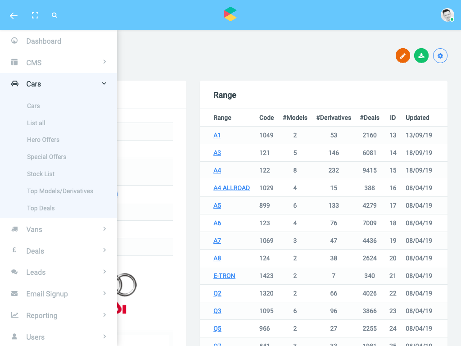The height and width of the screenshot is (346, 461).
Task: Select Hero Offers under Cars
Action: pyautogui.click(x=43, y=140)
